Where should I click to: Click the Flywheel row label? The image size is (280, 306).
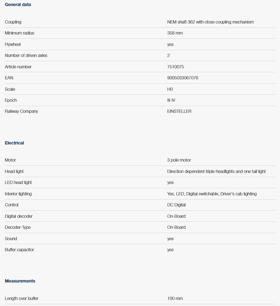[x=13, y=44]
